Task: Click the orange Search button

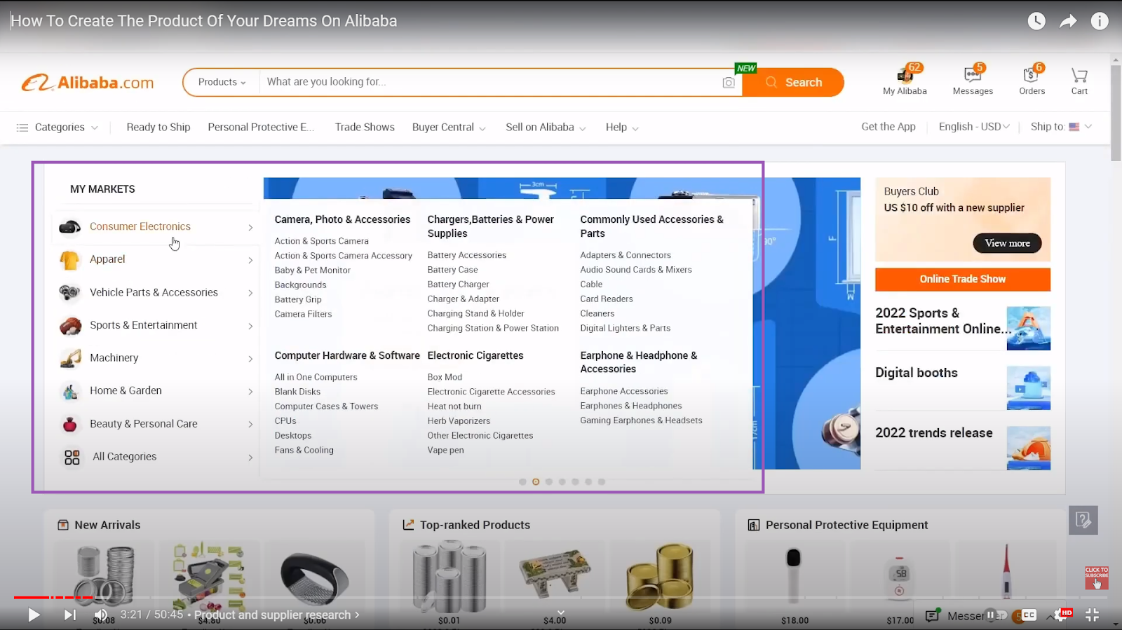Action: coord(793,82)
